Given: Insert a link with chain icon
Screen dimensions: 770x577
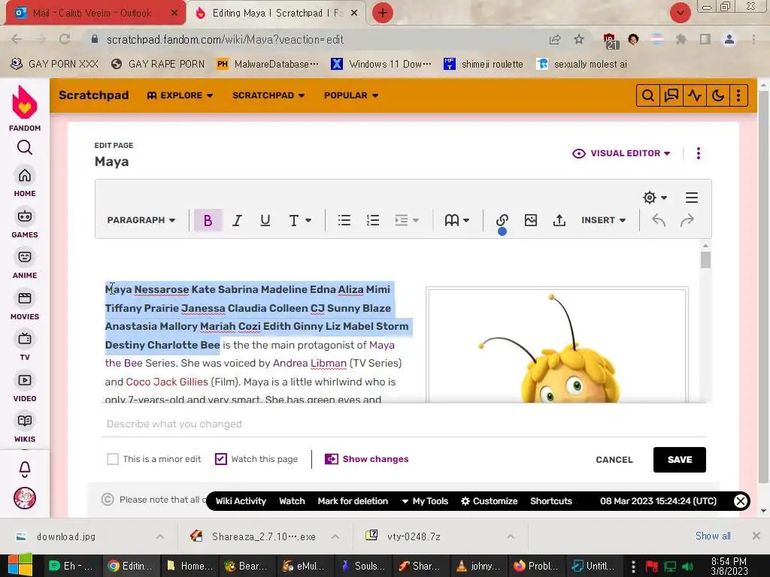Looking at the screenshot, I should (502, 220).
